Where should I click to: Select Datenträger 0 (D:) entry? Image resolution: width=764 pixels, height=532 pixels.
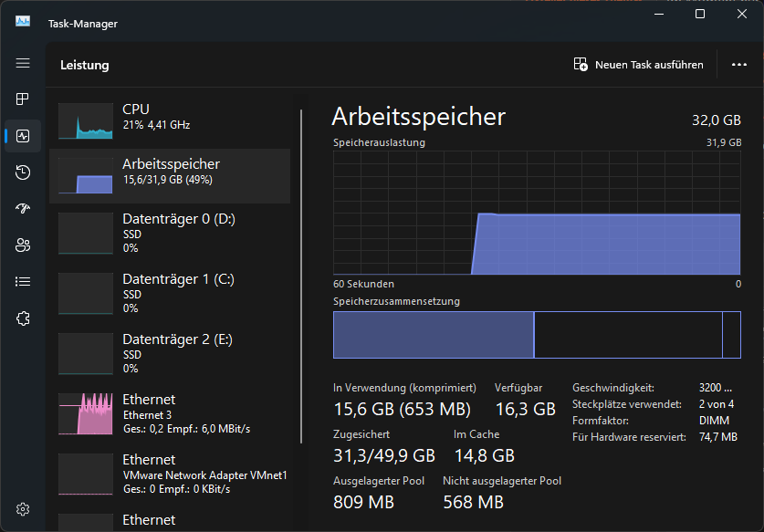170,233
